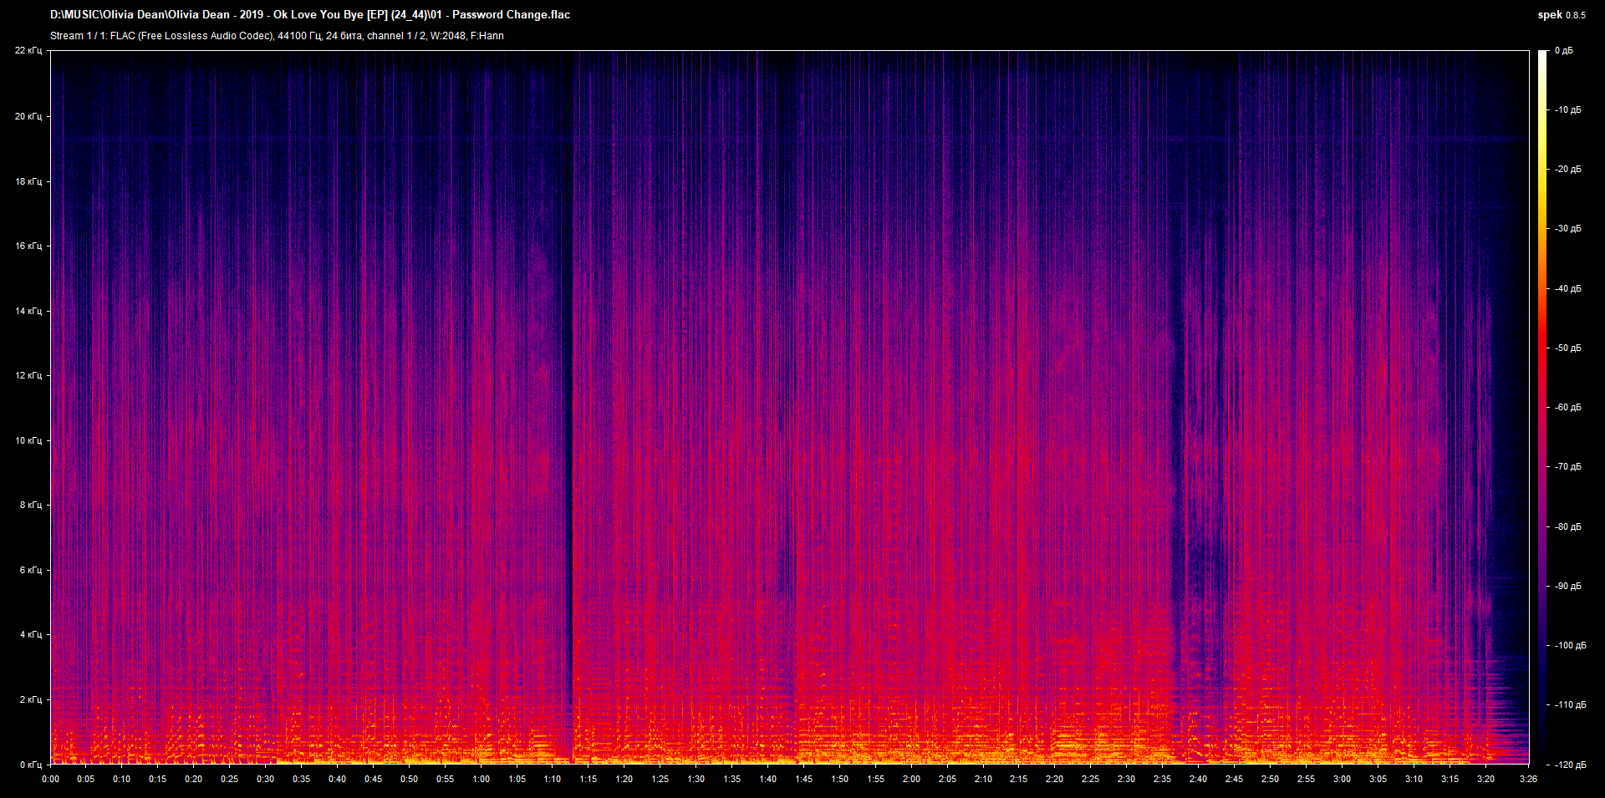Click the '0:05' time label
The width and height of the screenshot is (1605, 798).
pyautogui.click(x=86, y=779)
